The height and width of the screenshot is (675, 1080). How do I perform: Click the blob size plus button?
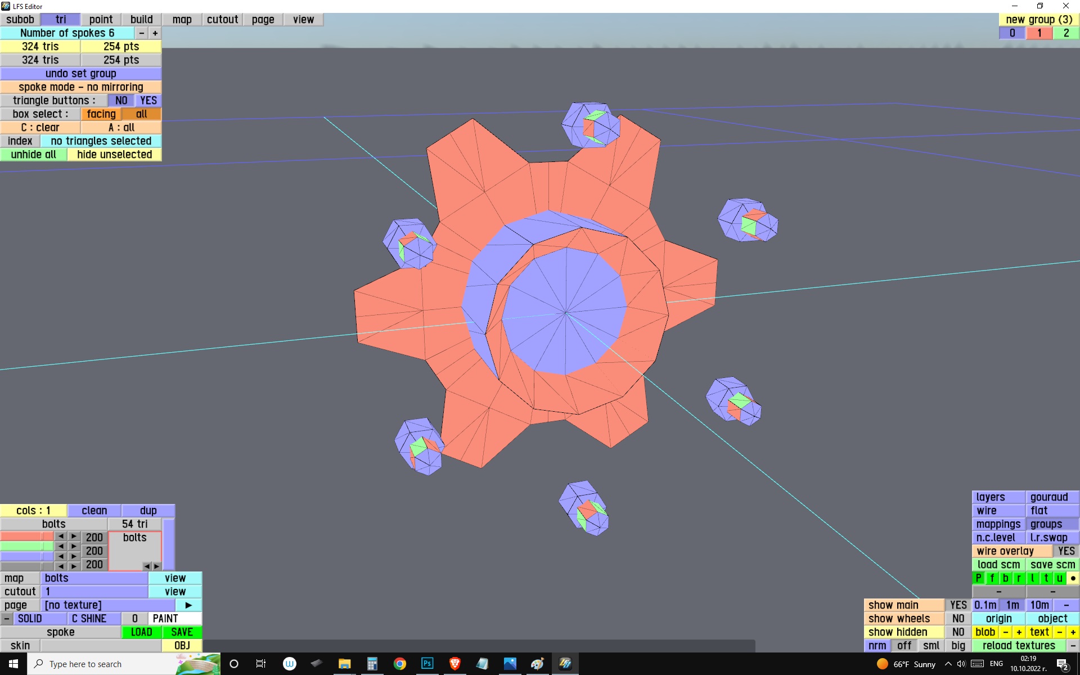tap(1019, 632)
